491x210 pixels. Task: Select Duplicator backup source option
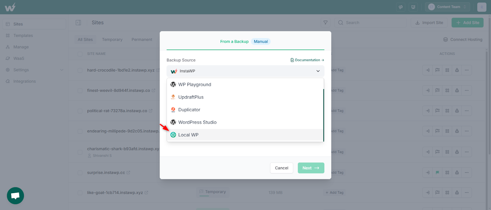point(245,110)
